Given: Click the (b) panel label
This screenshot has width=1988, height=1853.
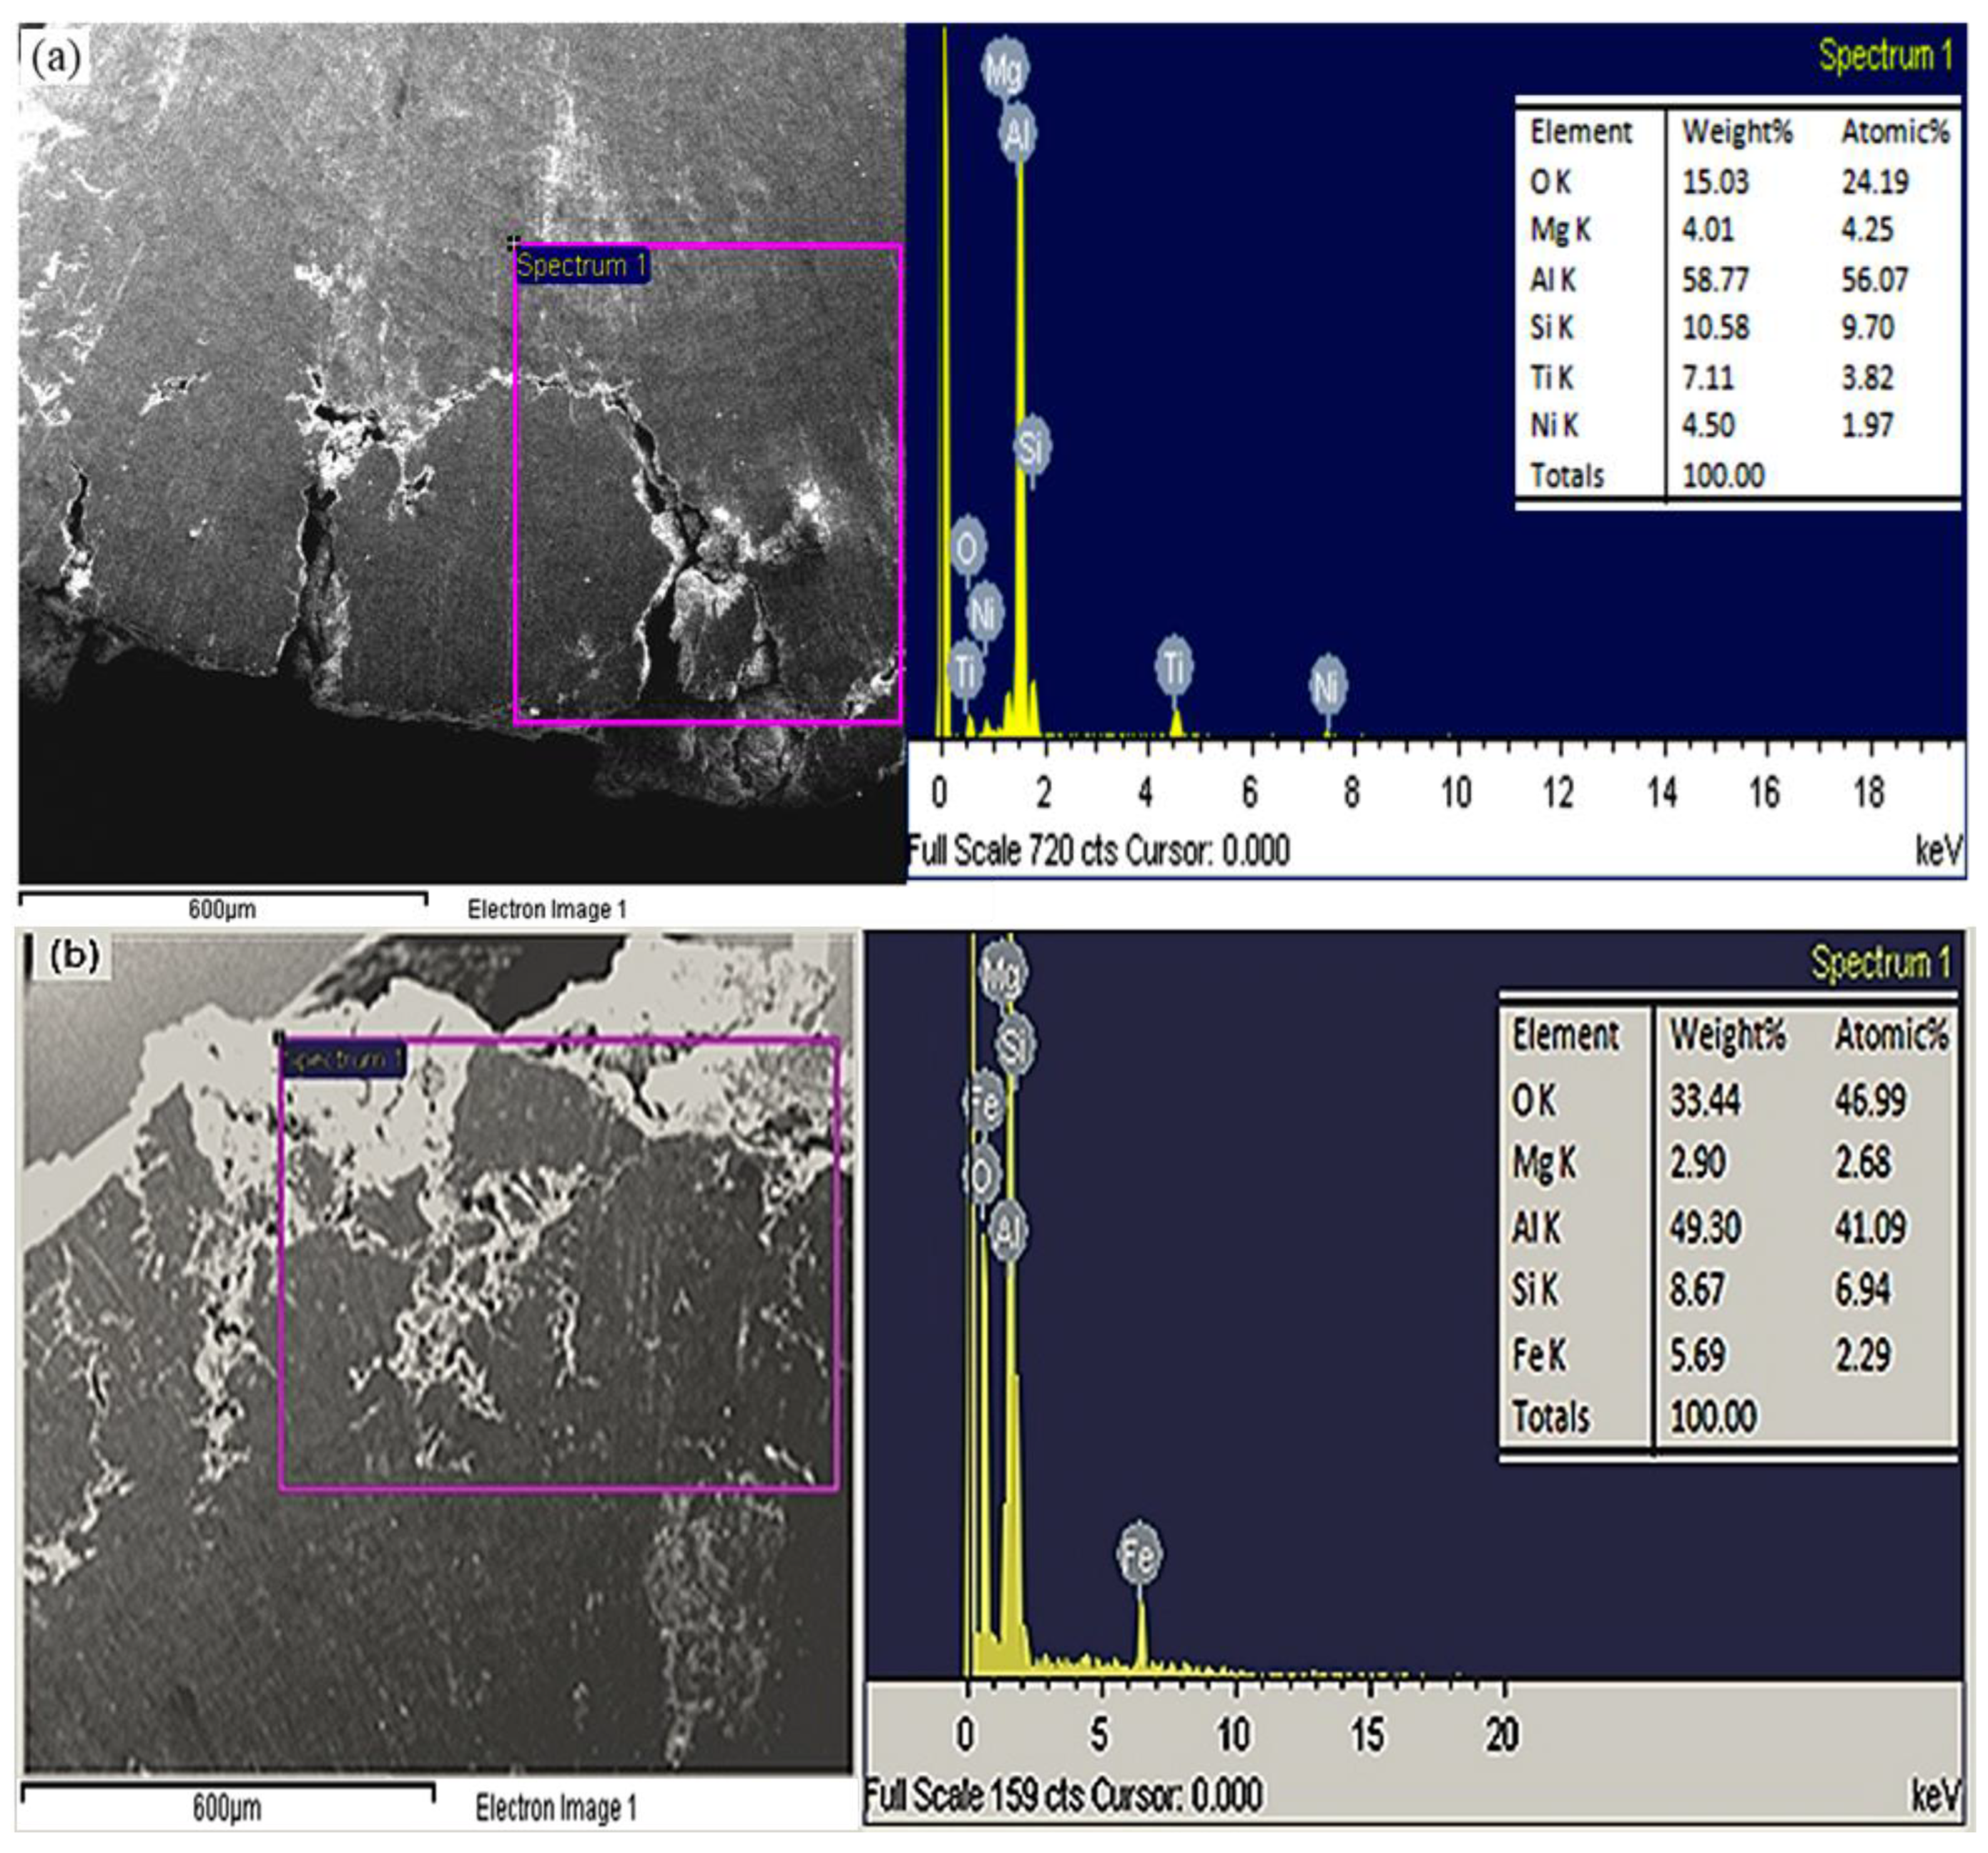Looking at the screenshot, I should 74,956.
